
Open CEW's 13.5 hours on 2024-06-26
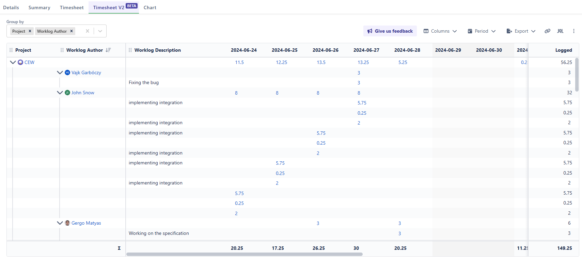point(321,62)
